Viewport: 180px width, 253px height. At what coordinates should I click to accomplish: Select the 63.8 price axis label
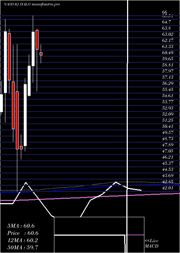166,28
